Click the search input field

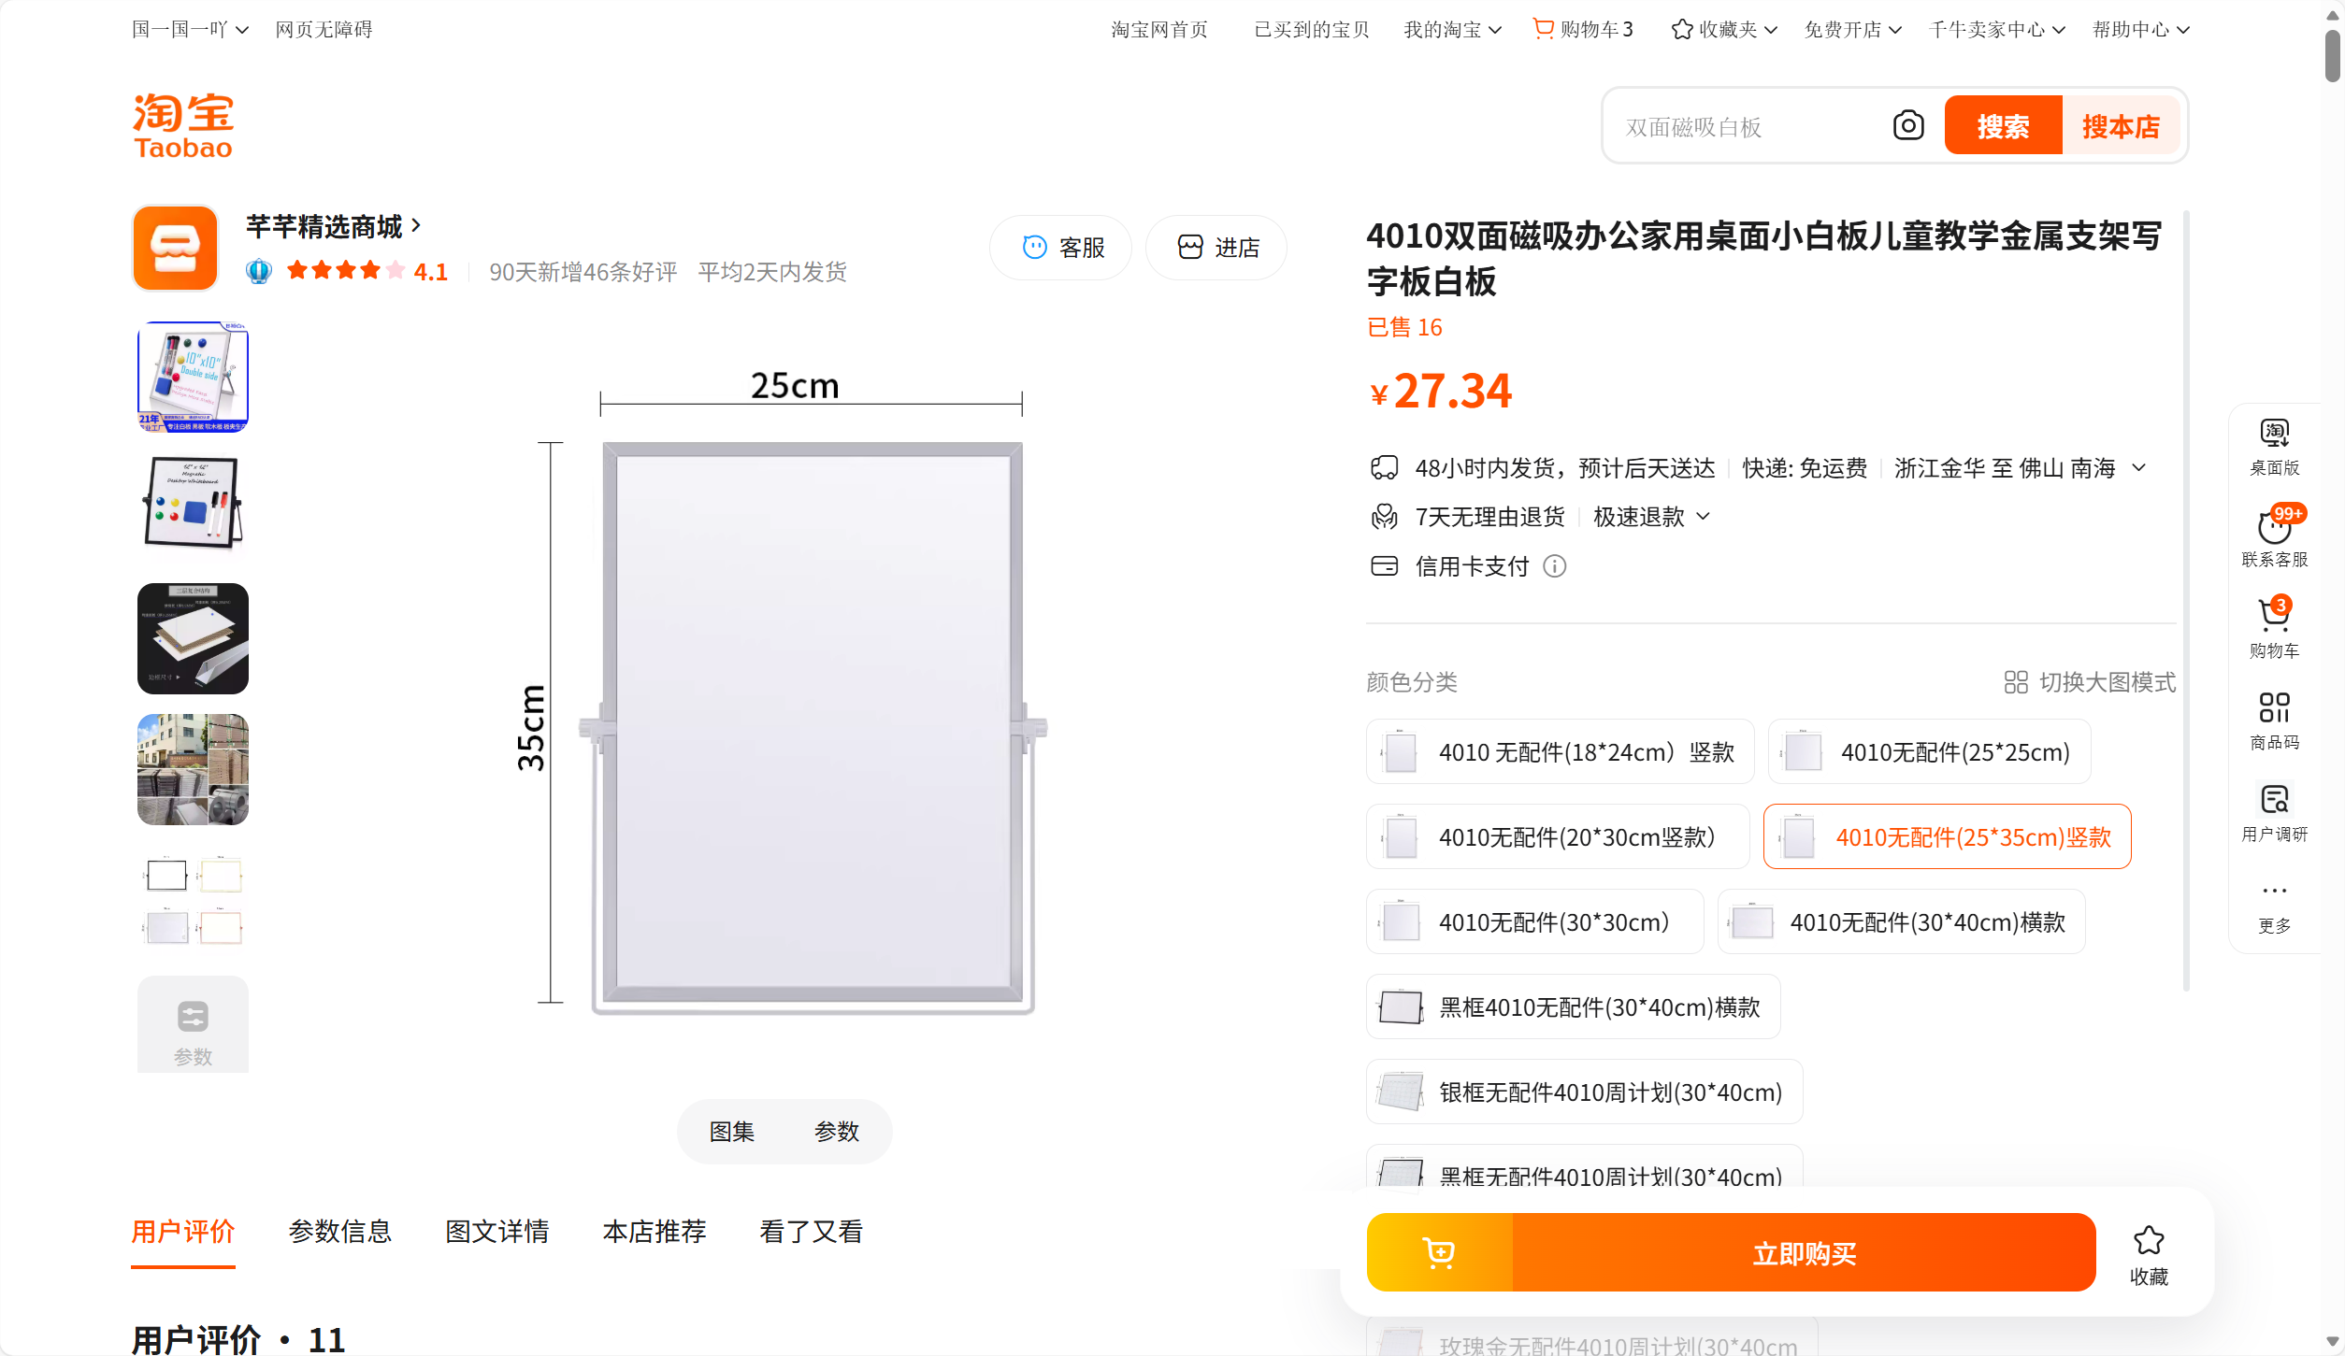tap(1748, 127)
